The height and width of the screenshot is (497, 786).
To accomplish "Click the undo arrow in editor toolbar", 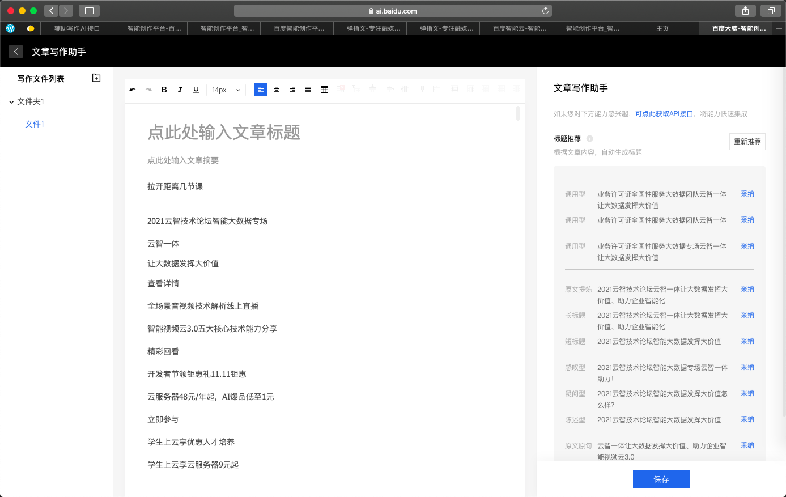I will point(133,90).
